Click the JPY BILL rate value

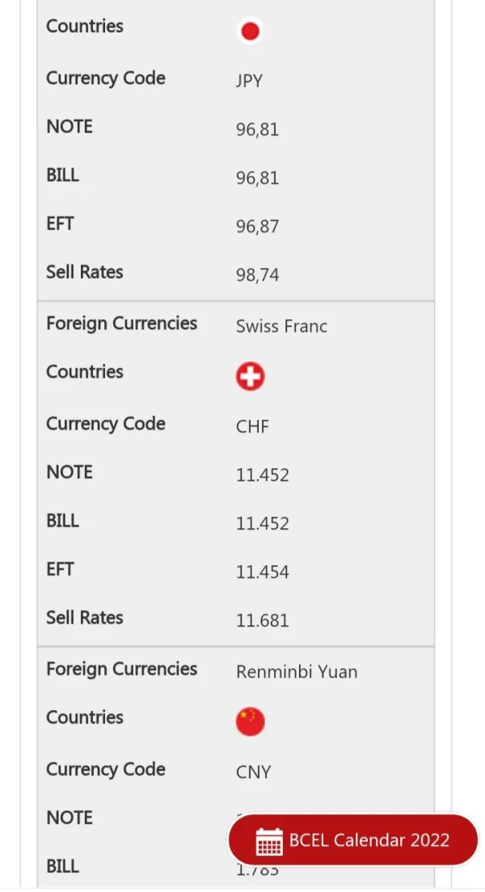(x=258, y=178)
